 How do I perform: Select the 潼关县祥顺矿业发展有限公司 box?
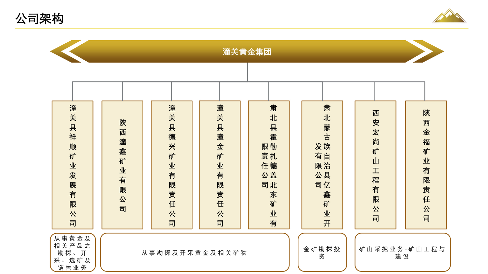click(x=73, y=165)
